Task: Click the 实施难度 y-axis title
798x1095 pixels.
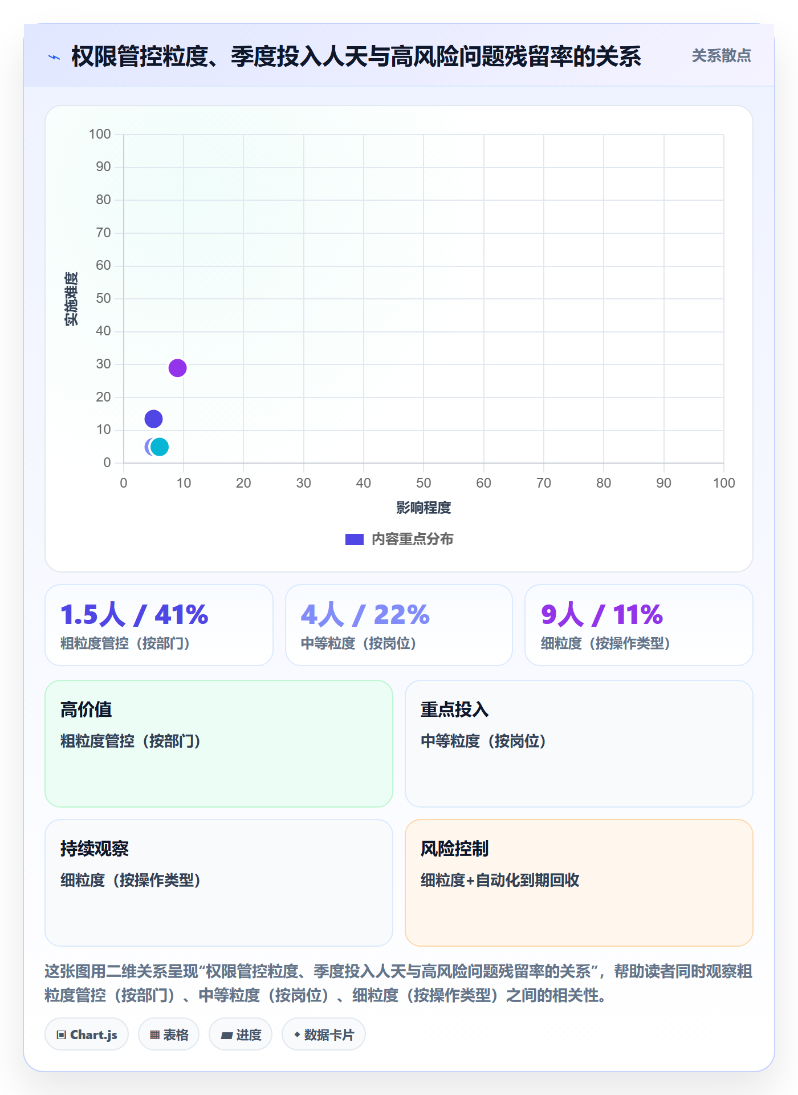Action: coord(71,299)
